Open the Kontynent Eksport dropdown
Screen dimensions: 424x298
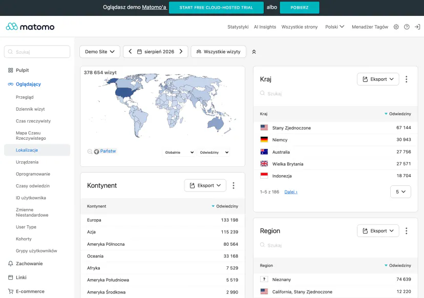coord(205,185)
